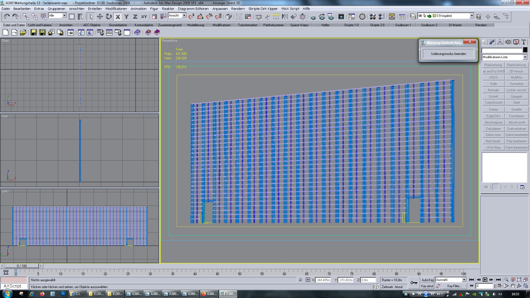The height and width of the screenshot is (298, 530).
Task: Click the Z coordinate input field
Action: point(368,280)
